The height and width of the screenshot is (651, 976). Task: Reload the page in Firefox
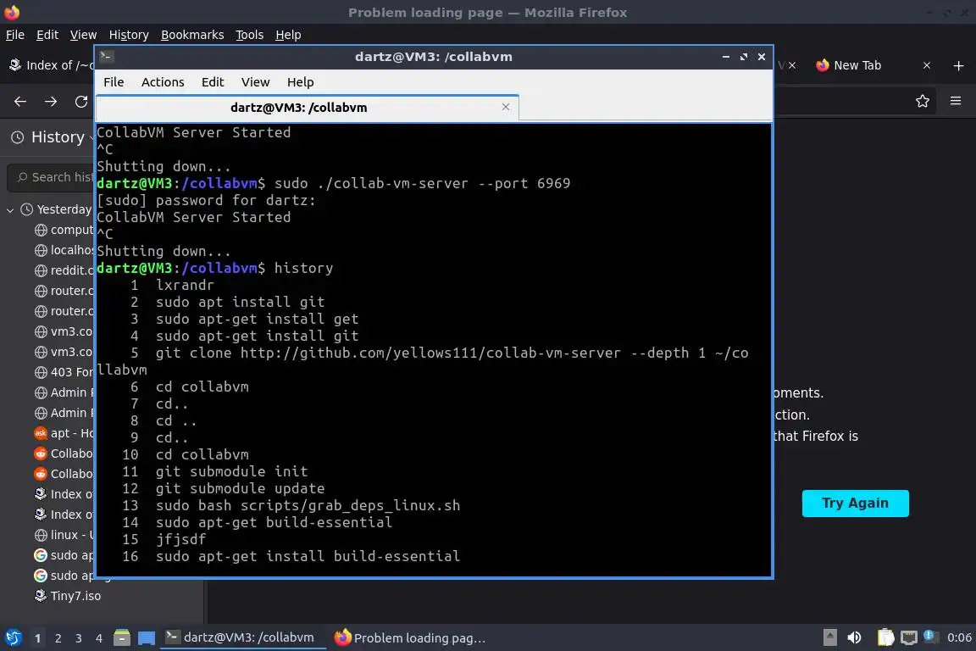pyautogui.click(x=81, y=101)
